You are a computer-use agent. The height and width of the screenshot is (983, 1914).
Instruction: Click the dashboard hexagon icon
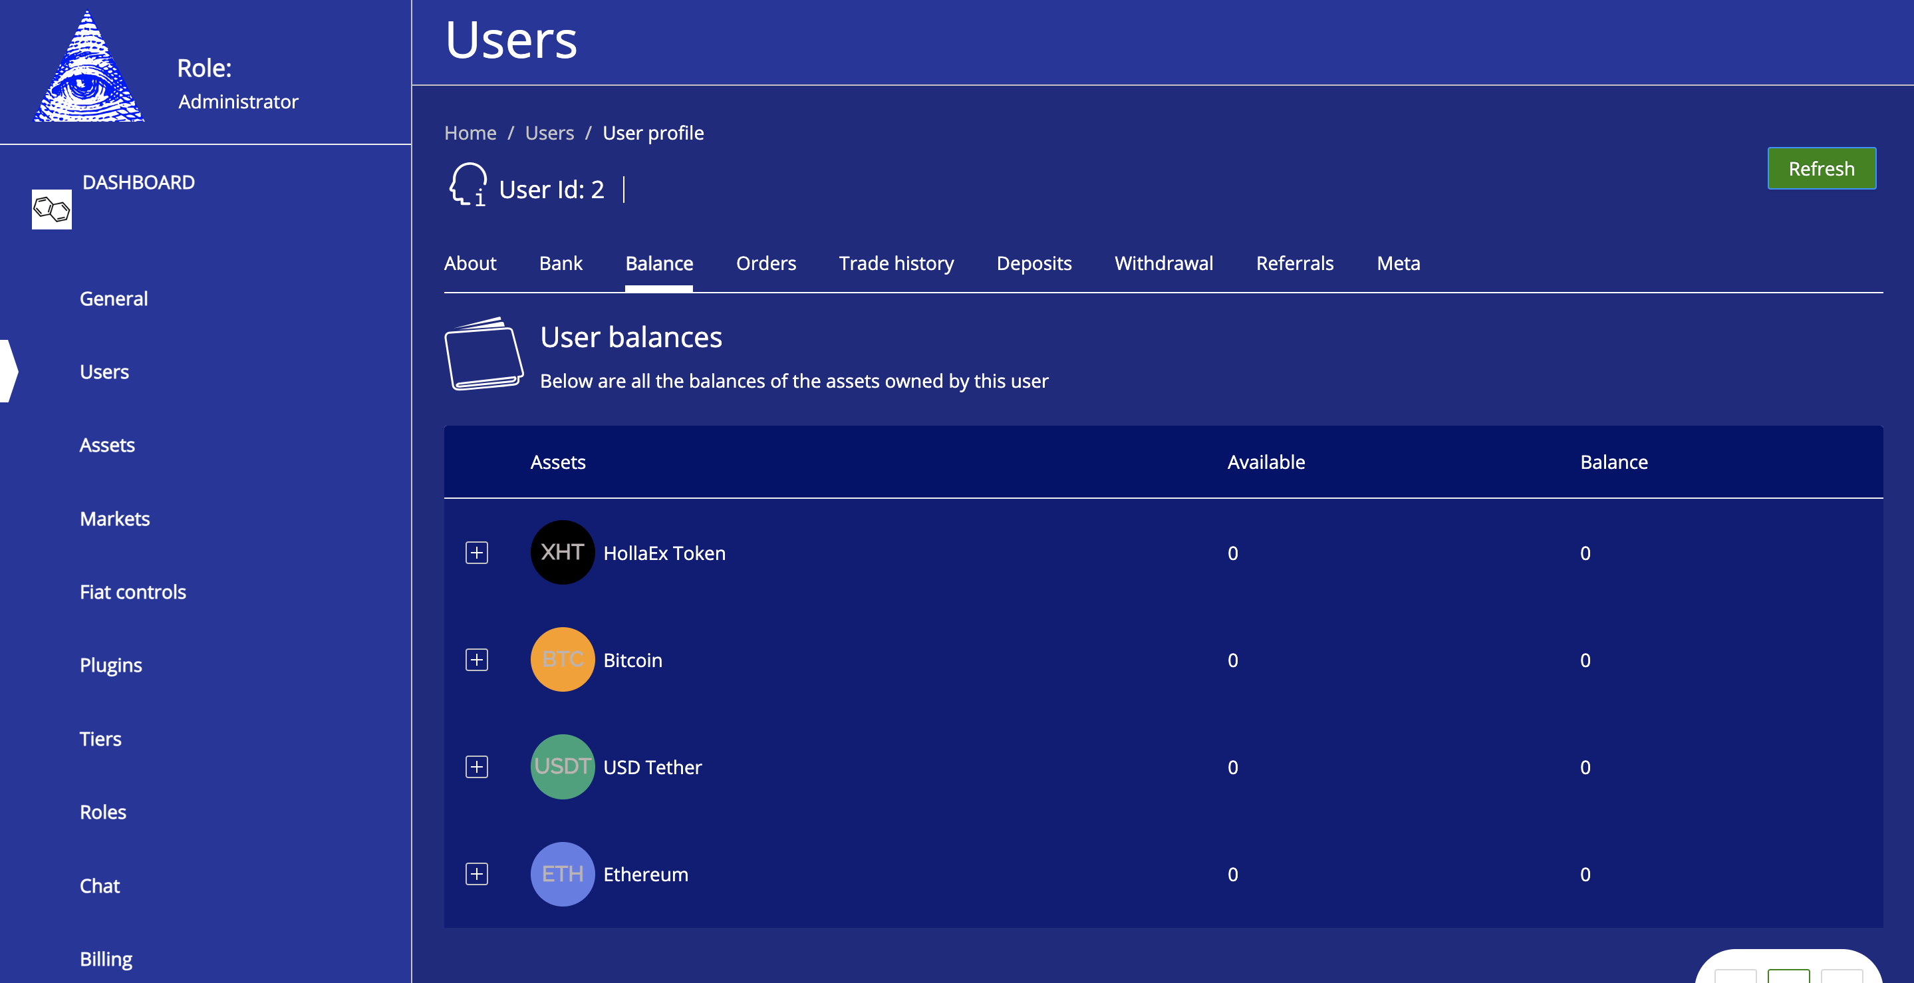[52, 210]
